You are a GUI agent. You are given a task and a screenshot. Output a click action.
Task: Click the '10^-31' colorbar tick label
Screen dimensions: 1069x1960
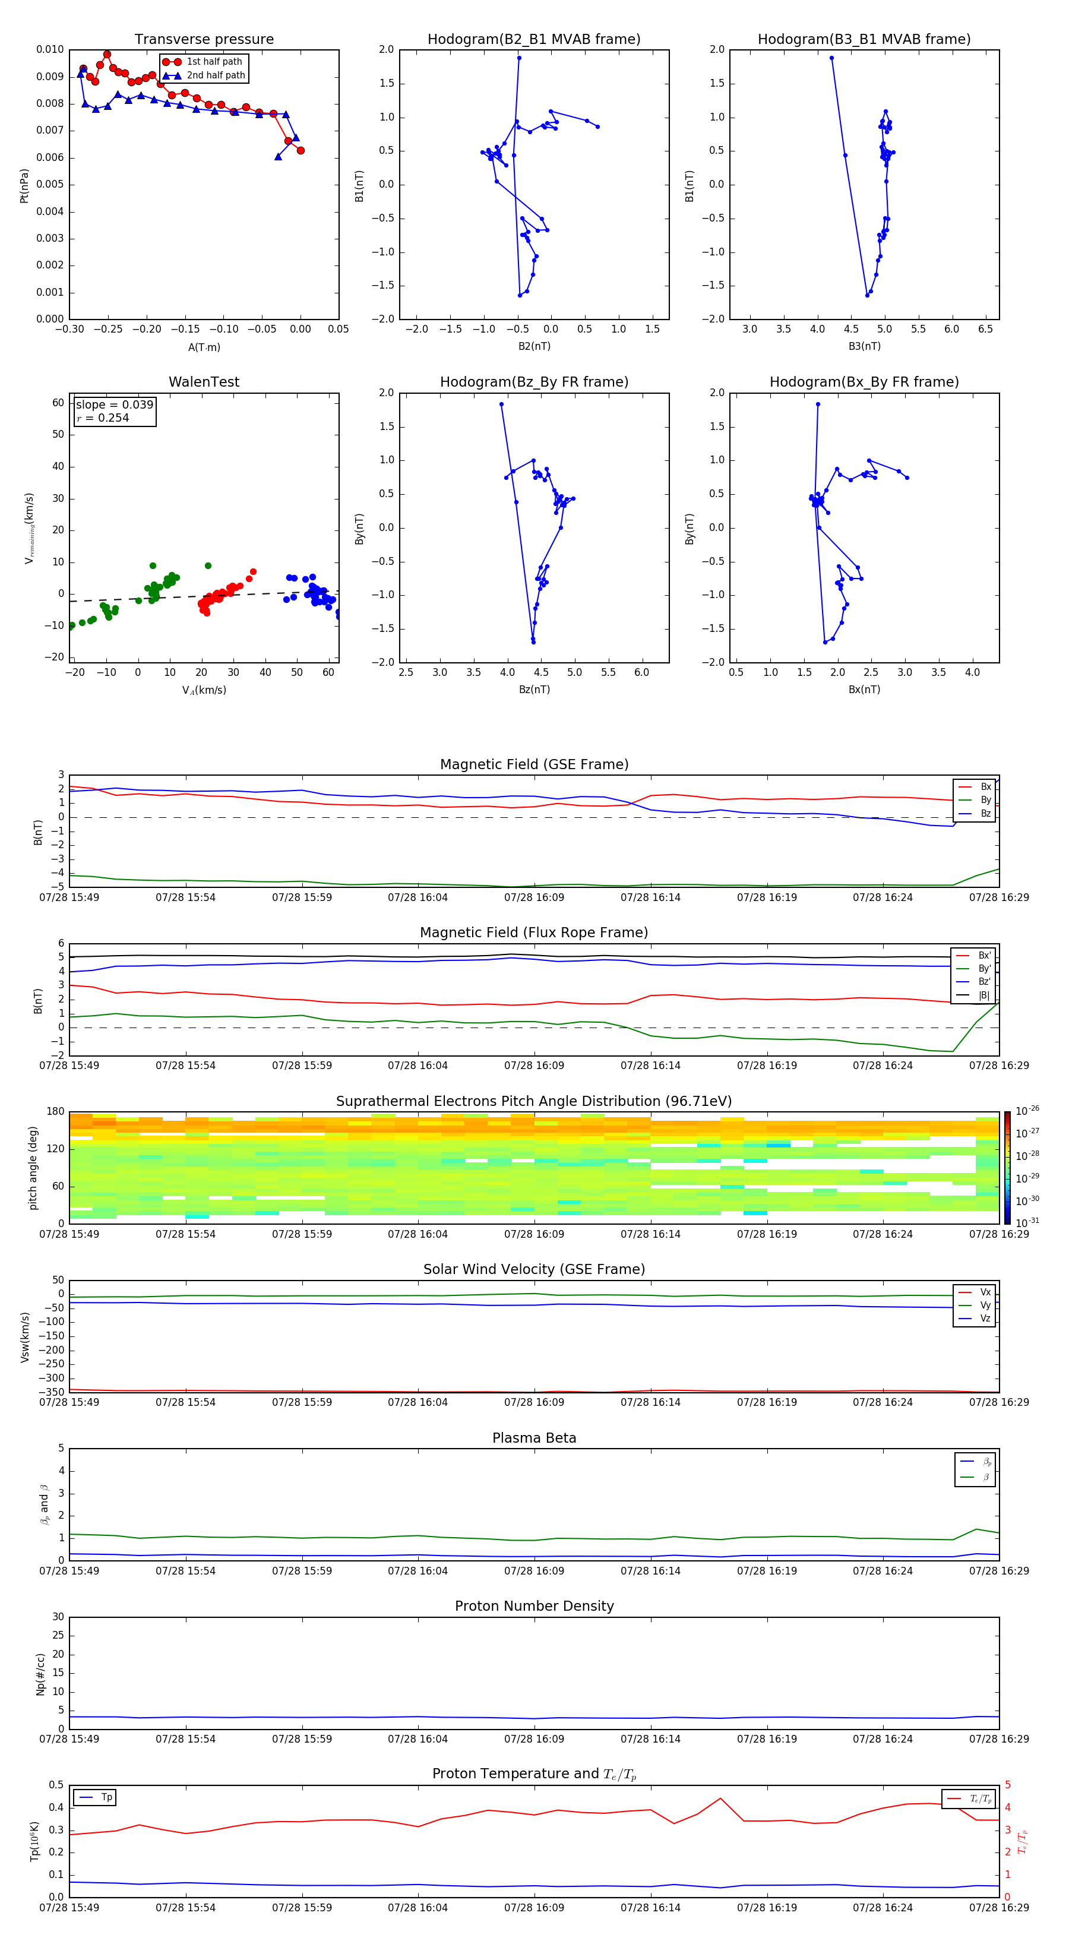click(1027, 1223)
